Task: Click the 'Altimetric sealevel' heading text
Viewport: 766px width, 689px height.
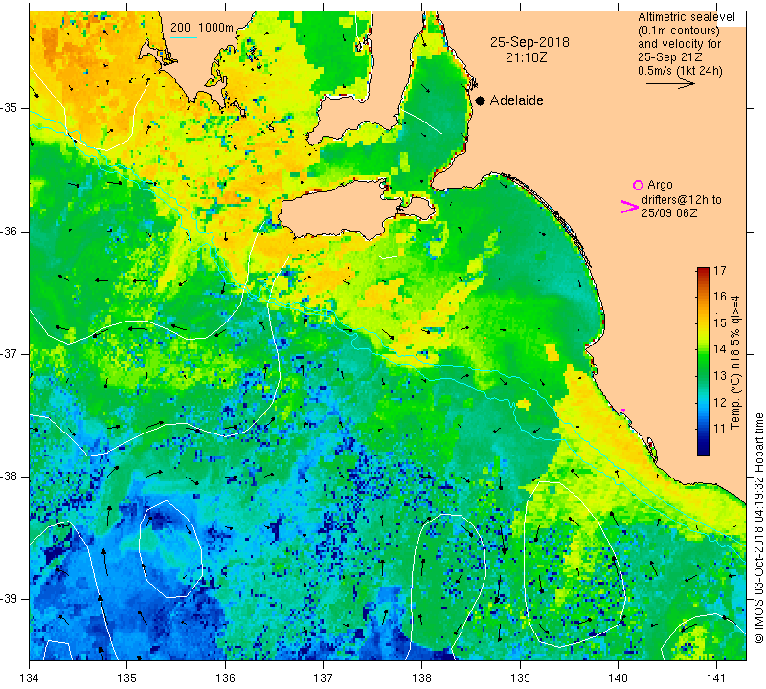Action: pyautogui.click(x=687, y=17)
